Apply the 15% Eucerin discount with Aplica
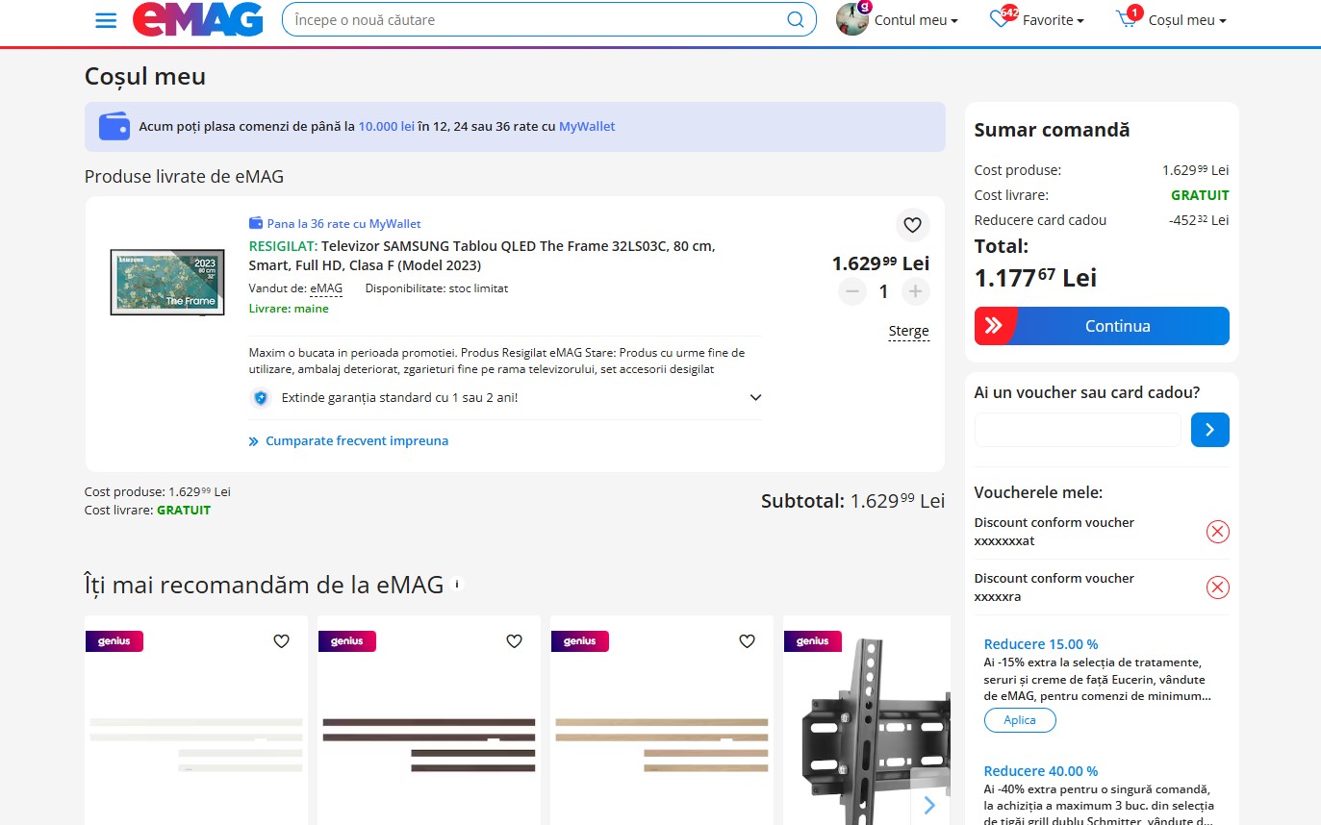This screenshot has height=825, width=1321. 1020,720
